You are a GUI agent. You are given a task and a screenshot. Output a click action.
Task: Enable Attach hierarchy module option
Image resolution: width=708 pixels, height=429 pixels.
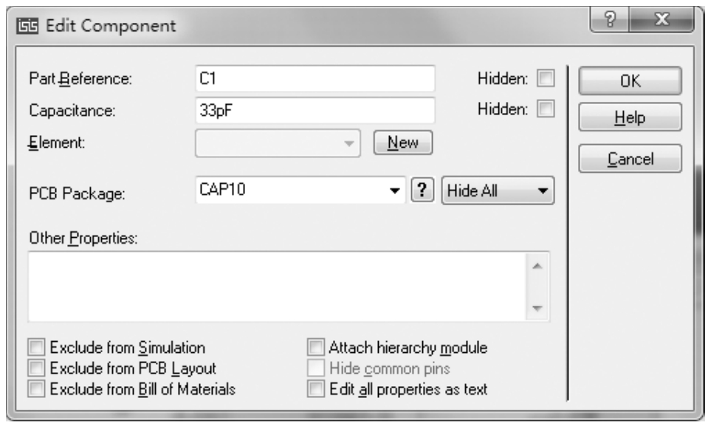click(316, 346)
